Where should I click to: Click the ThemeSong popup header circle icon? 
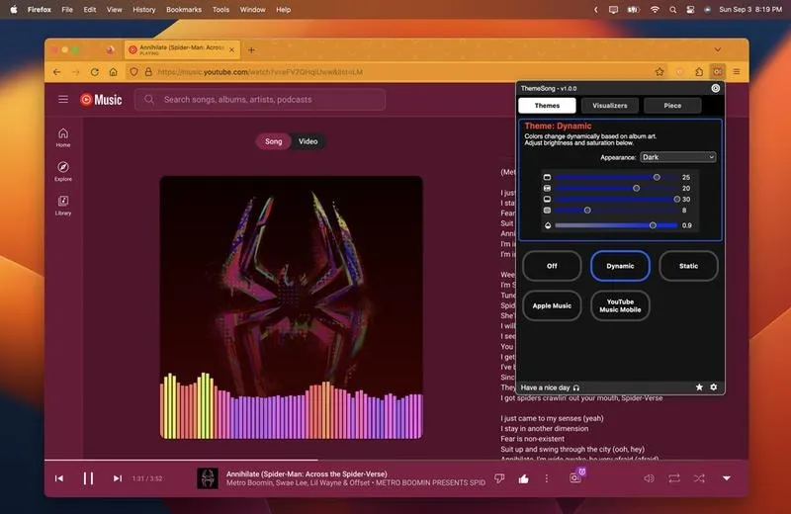pos(715,88)
